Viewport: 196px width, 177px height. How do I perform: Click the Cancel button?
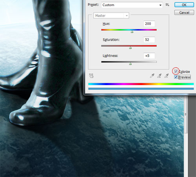[184, 13]
